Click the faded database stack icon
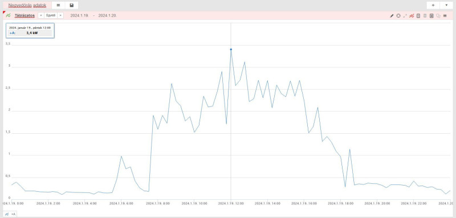456x218 pixels. click(x=425, y=16)
